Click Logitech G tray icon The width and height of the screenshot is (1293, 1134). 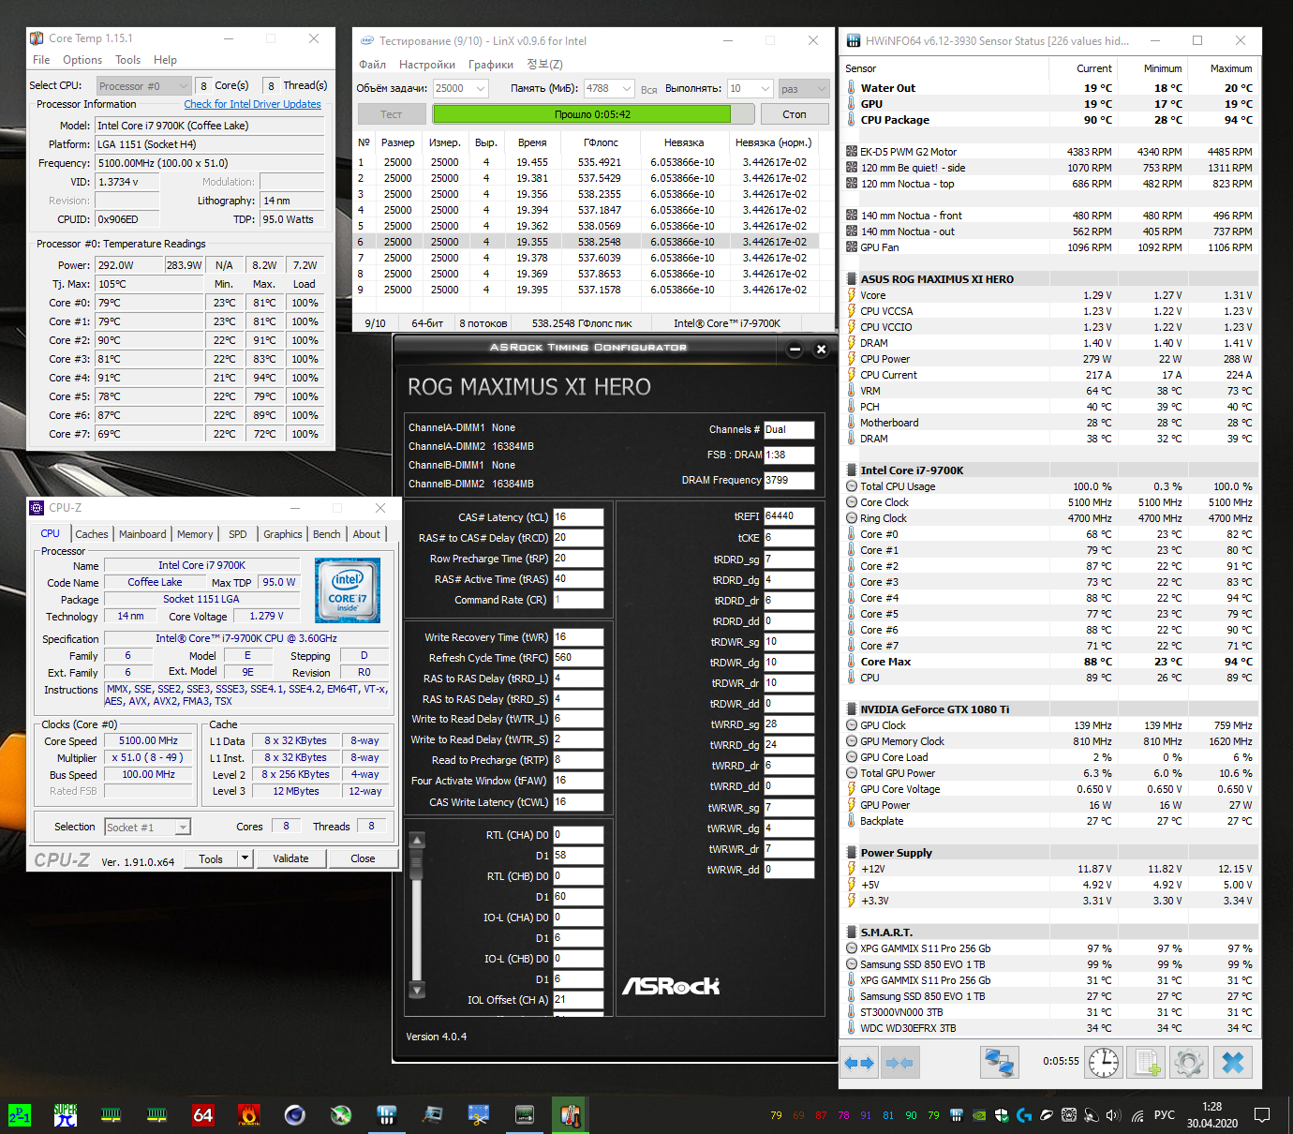(1024, 1115)
